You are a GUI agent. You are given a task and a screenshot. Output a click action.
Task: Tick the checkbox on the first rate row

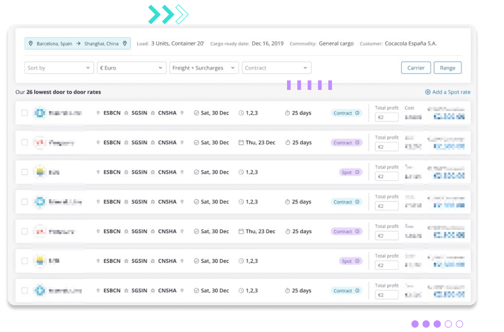25,113
